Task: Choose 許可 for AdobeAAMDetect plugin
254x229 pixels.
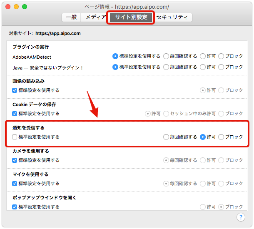Action: [203, 56]
